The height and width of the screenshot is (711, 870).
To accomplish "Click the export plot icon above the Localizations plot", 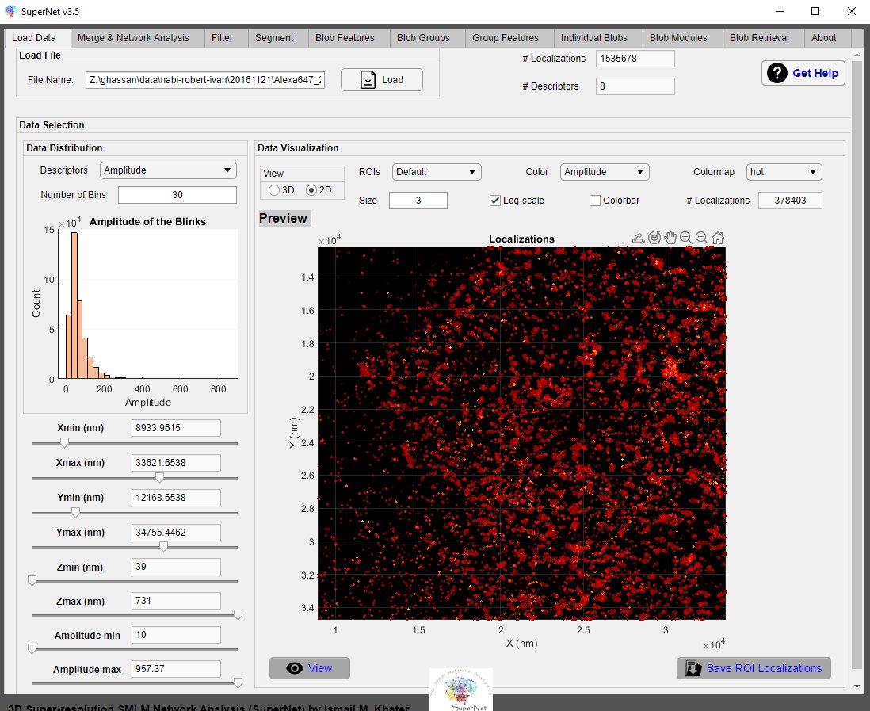I will coord(638,238).
